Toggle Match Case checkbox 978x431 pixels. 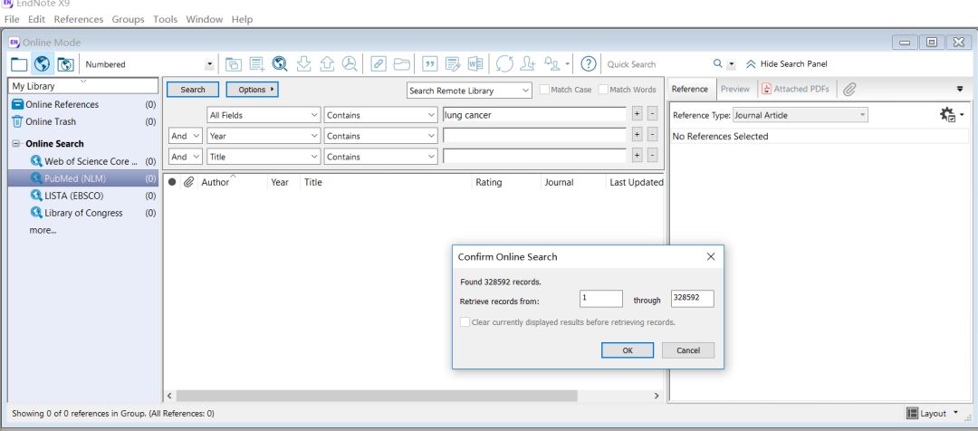pyautogui.click(x=544, y=90)
